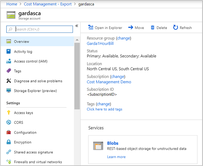Click the Settings section heading
Image resolution: width=203 pixels, height=166 pixels.
point(13,103)
